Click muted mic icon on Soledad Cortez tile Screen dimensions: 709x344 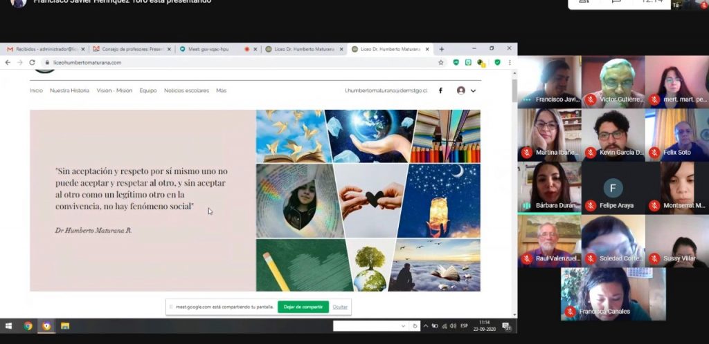pyautogui.click(x=590, y=259)
